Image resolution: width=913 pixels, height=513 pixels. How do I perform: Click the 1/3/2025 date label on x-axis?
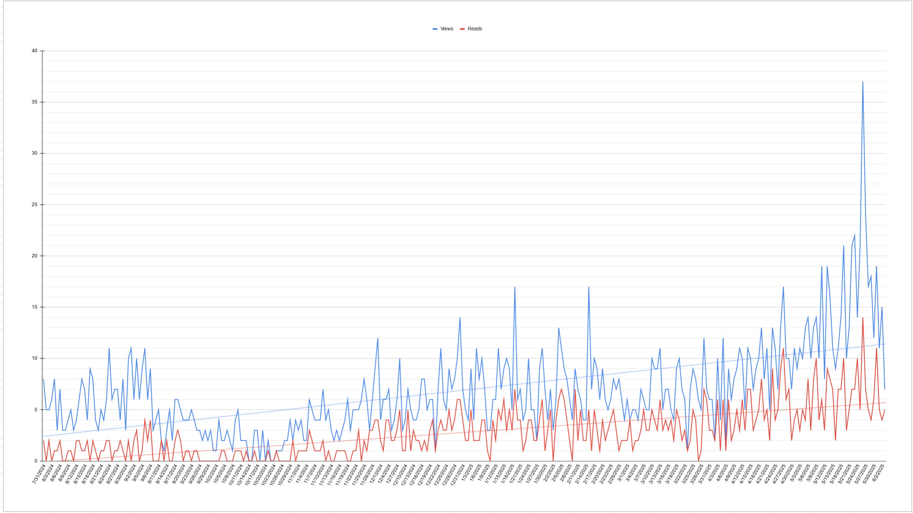[x=467, y=472]
